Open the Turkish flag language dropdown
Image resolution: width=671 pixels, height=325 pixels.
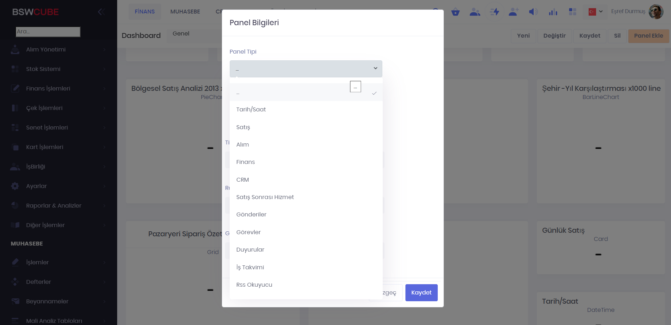[x=595, y=12]
